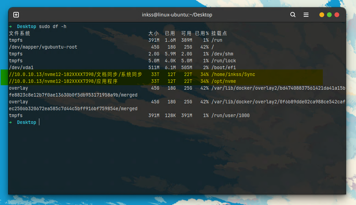The height and width of the screenshot is (205, 356).
Task: Click '2%' usage for /boot/efi
Action: [x=206, y=67]
